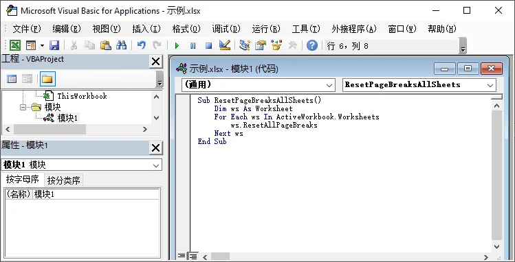Toggle Folders view in the project pane
Viewport: 515px width, 262px height.
47,79
